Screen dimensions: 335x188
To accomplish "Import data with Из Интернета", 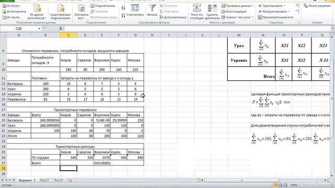I will tap(14, 11).
